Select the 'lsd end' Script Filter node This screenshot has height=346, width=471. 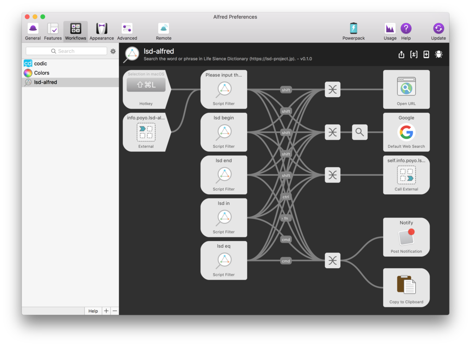point(224,175)
